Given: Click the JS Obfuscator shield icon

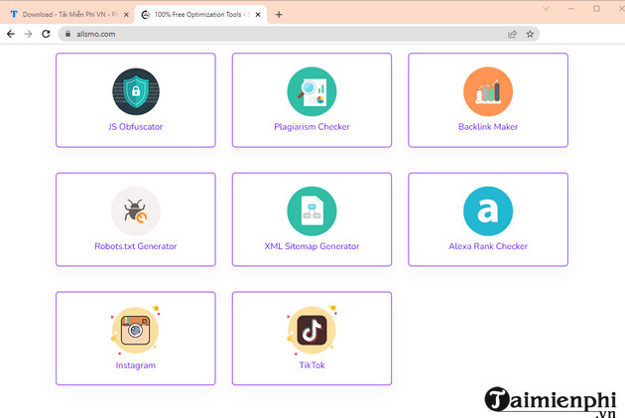Looking at the screenshot, I should click(136, 91).
